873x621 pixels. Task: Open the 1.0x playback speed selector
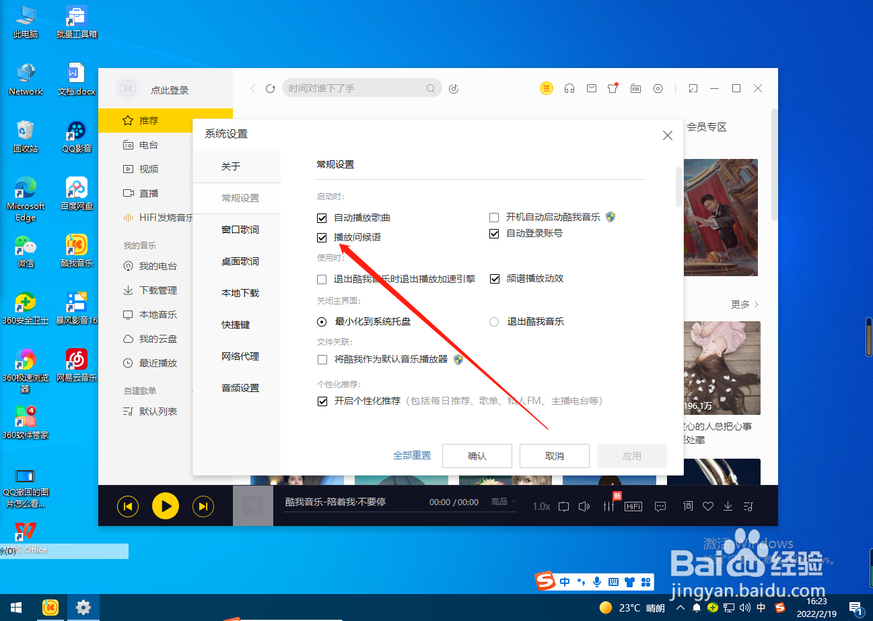pos(541,506)
